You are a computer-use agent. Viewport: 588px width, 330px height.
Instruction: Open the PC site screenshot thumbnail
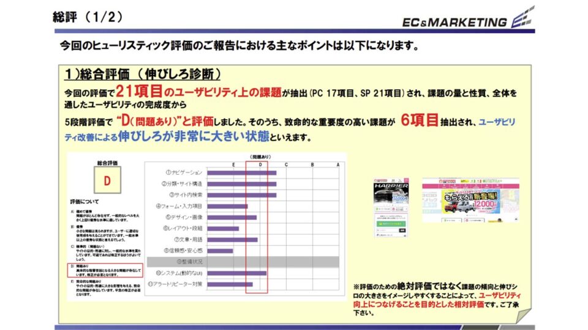(470, 200)
